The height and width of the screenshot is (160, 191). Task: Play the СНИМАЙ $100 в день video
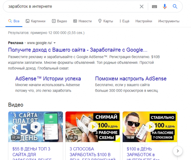click(93, 127)
